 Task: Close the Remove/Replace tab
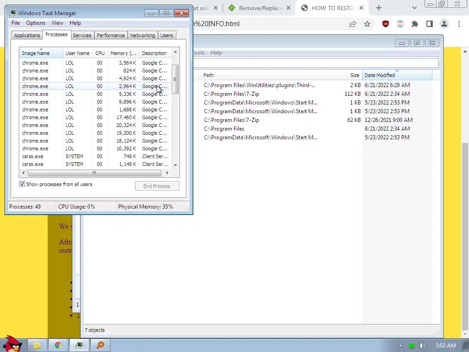289,8
